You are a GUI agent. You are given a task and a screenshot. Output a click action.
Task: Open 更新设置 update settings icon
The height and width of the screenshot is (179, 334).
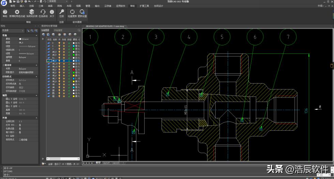click(82, 12)
